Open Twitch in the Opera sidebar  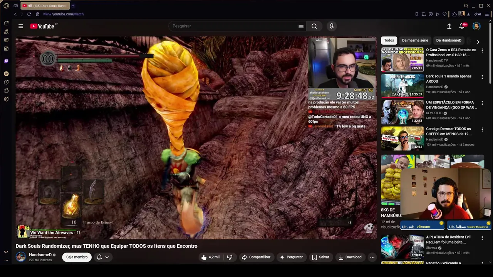pos(6,61)
